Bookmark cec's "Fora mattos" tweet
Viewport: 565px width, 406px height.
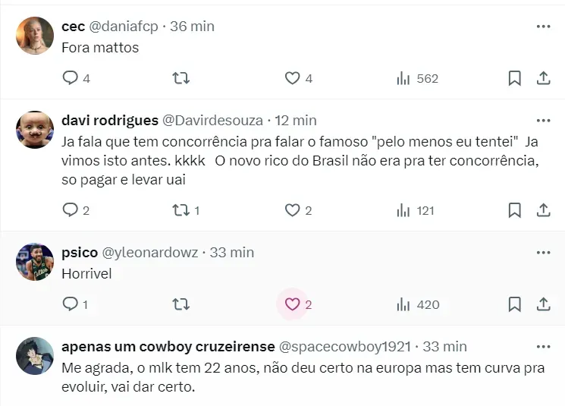(x=514, y=78)
